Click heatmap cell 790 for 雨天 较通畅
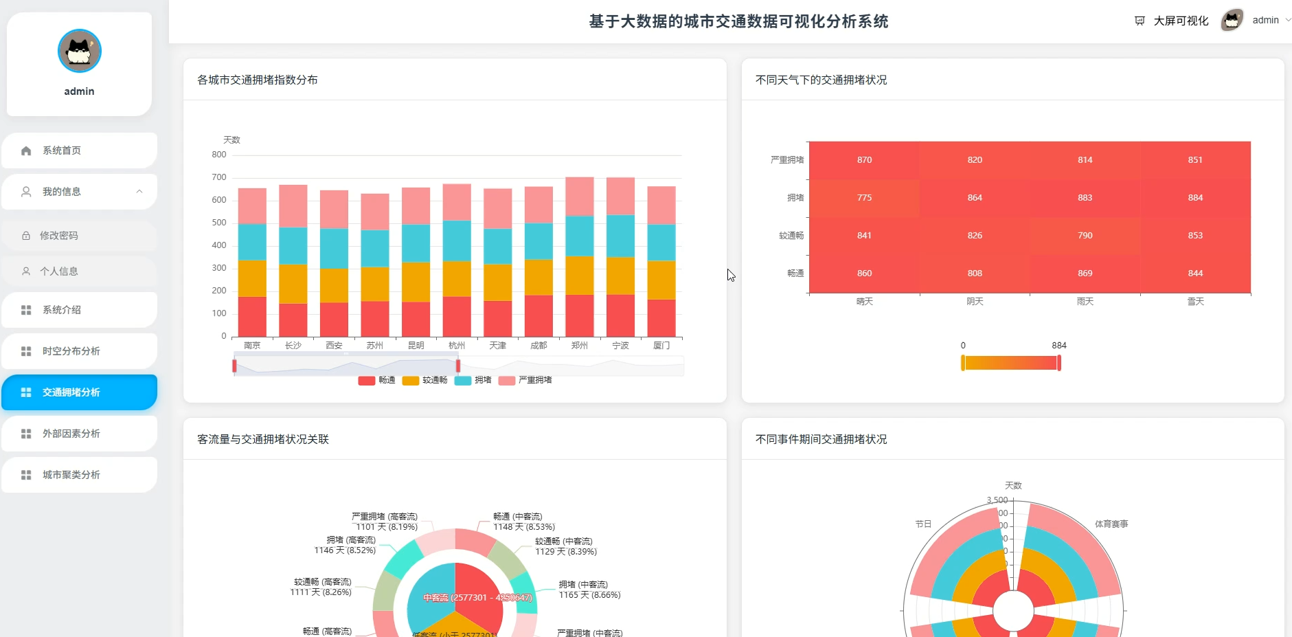The width and height of the screenshot is (1292, 637). tap(1085, 236)
